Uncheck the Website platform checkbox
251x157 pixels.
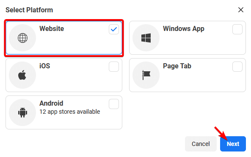tap(114, 29)
